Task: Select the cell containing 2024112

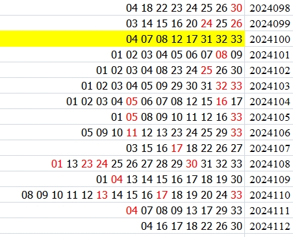Action: click(269, 226)
